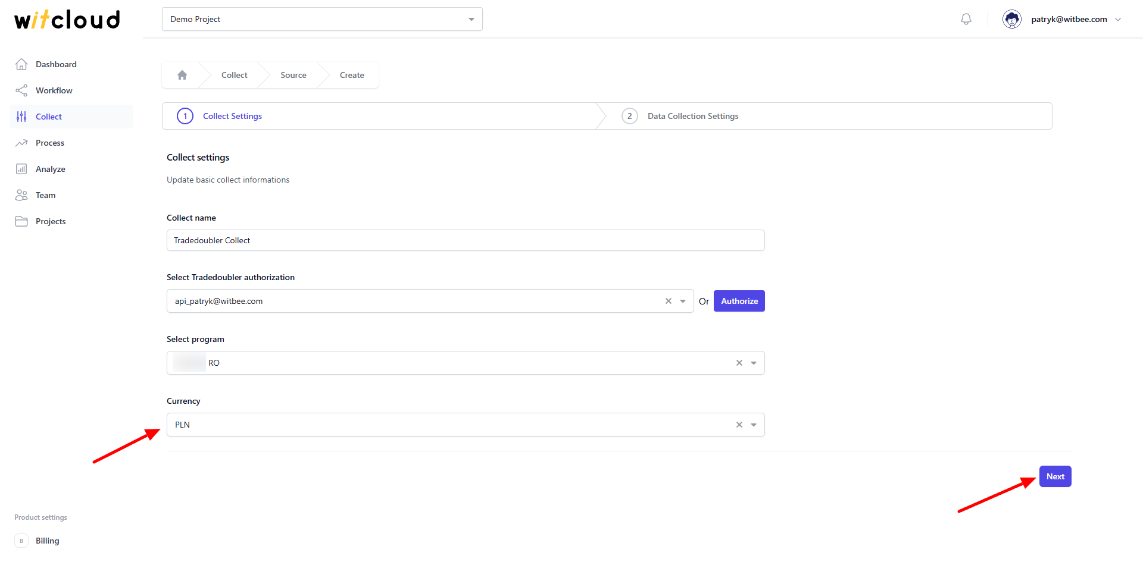Click step number 1 circle
1143x562 pixels.
coord(185,116)
